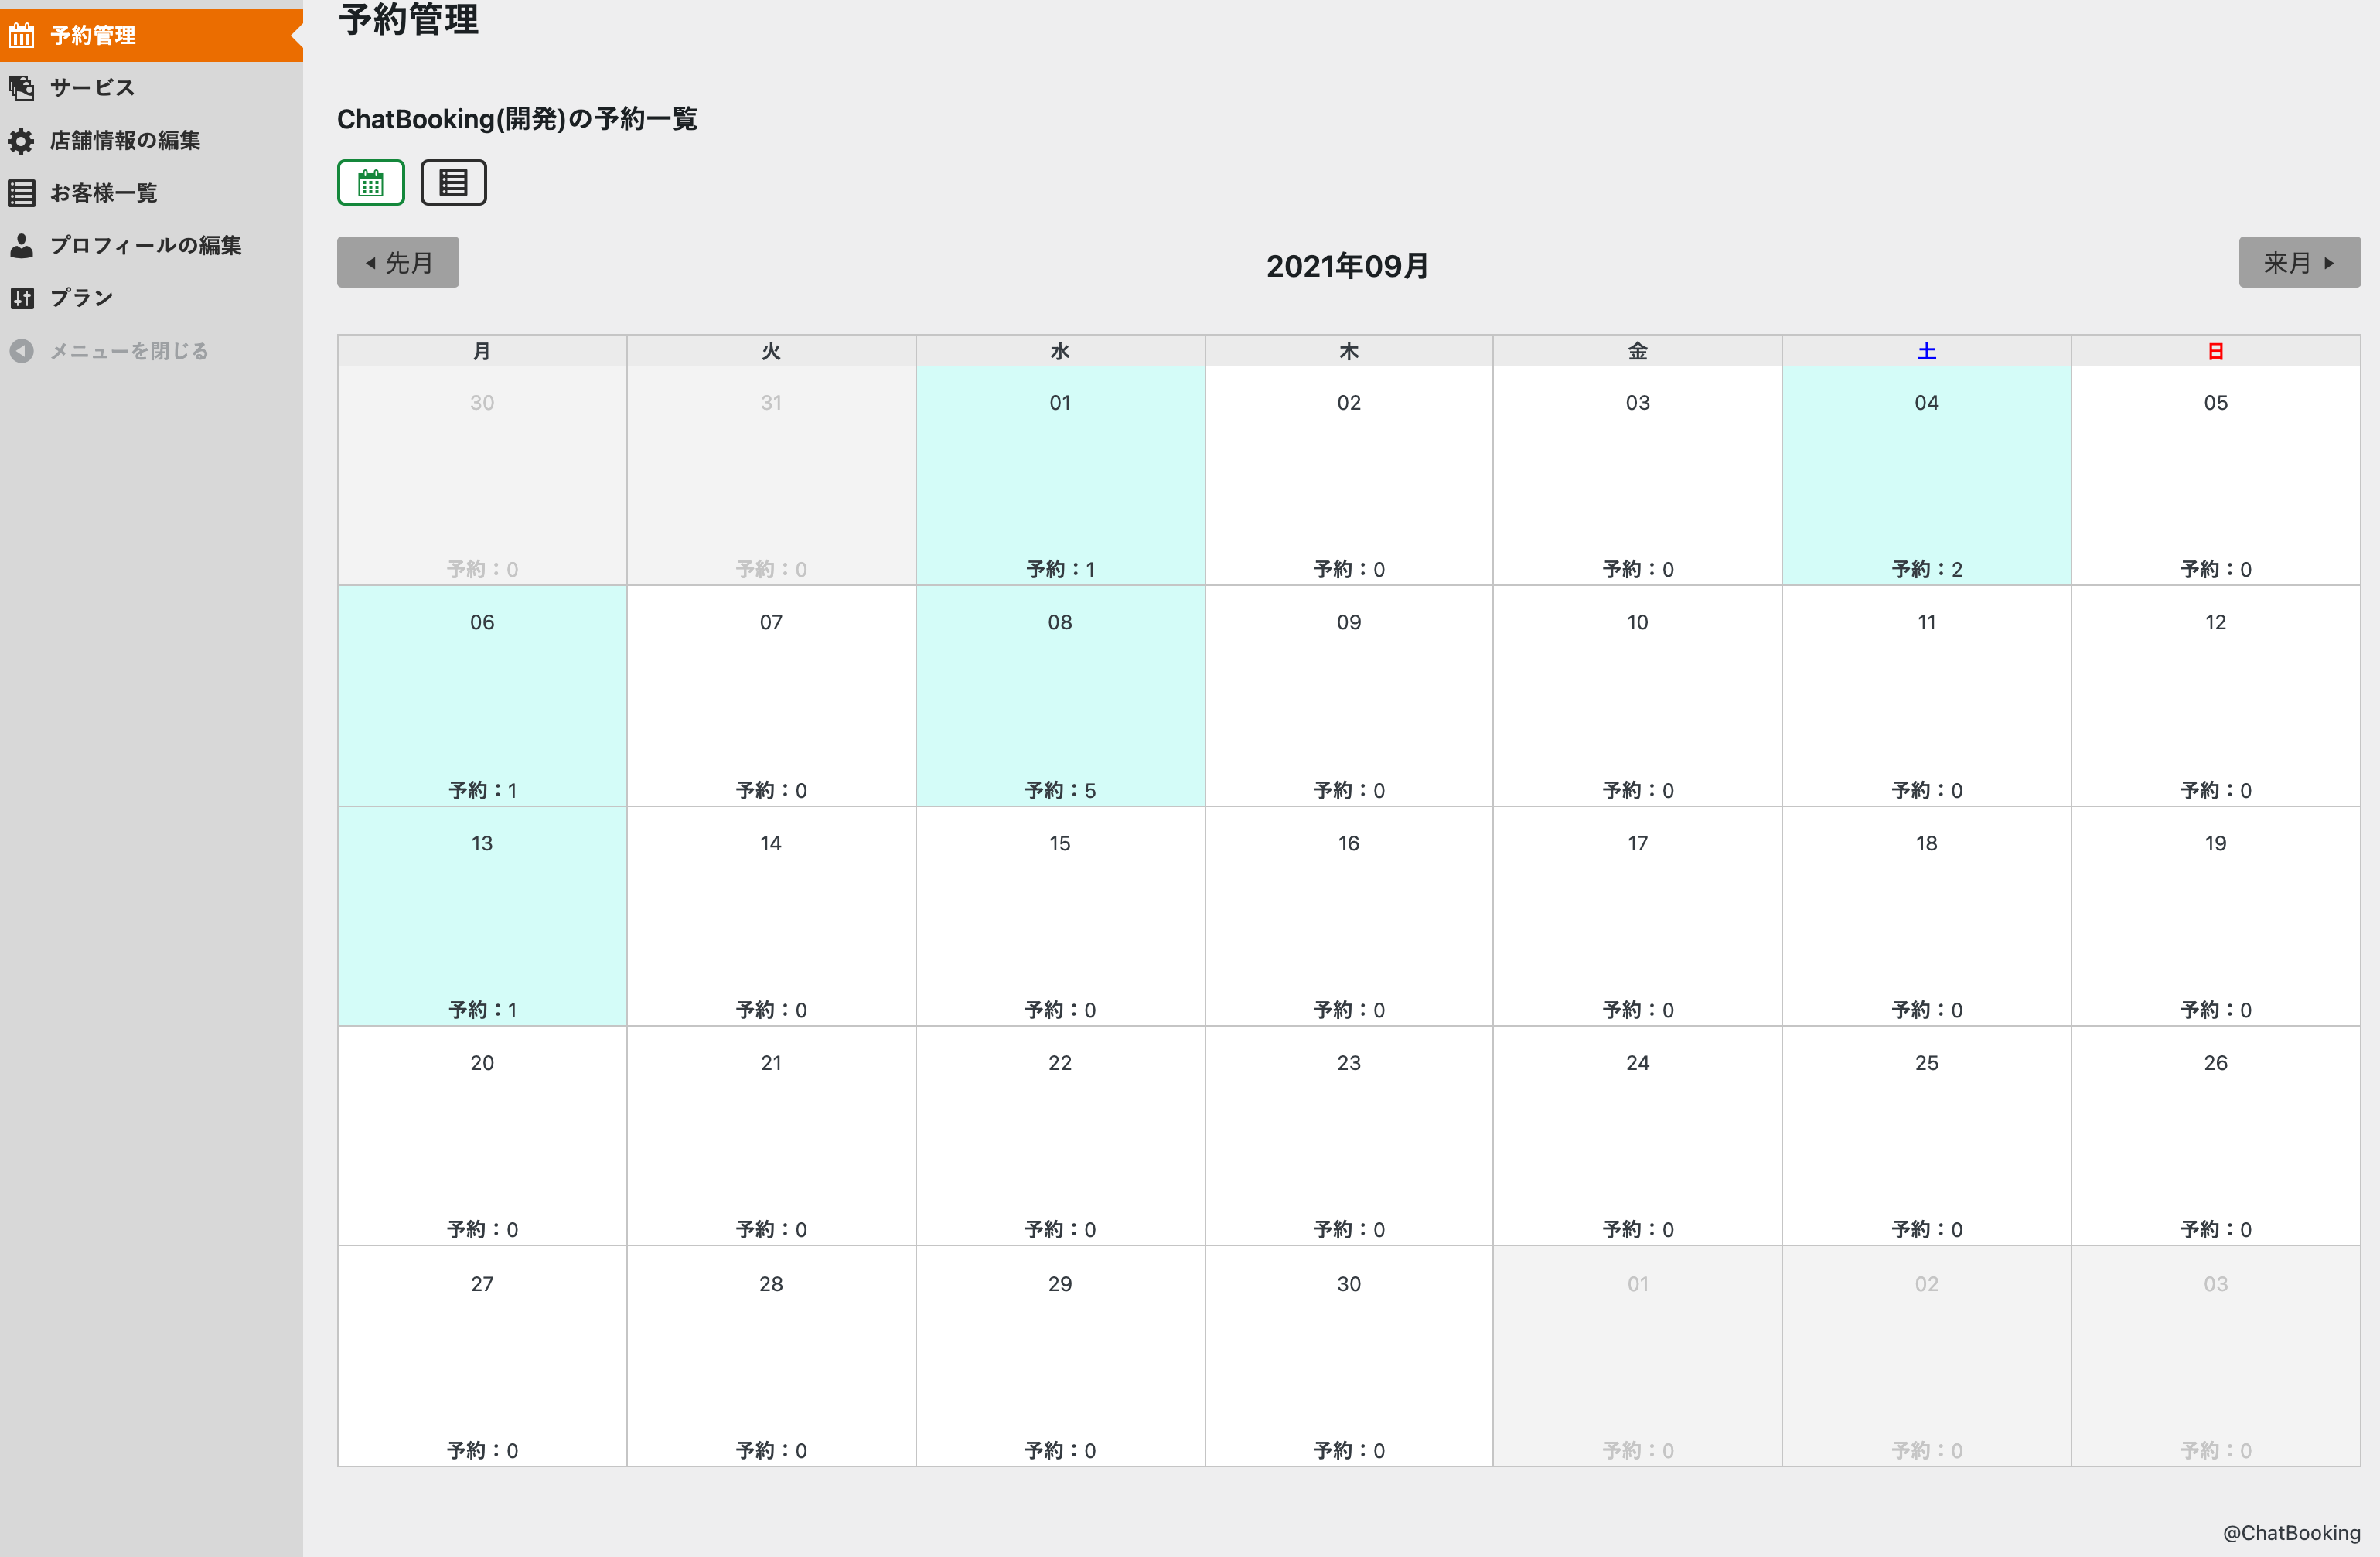Image resolution: width=2380 pixels, height=1557 pixels.
Task: Select the greyed August 30 cell
Action: coord(482,476)
